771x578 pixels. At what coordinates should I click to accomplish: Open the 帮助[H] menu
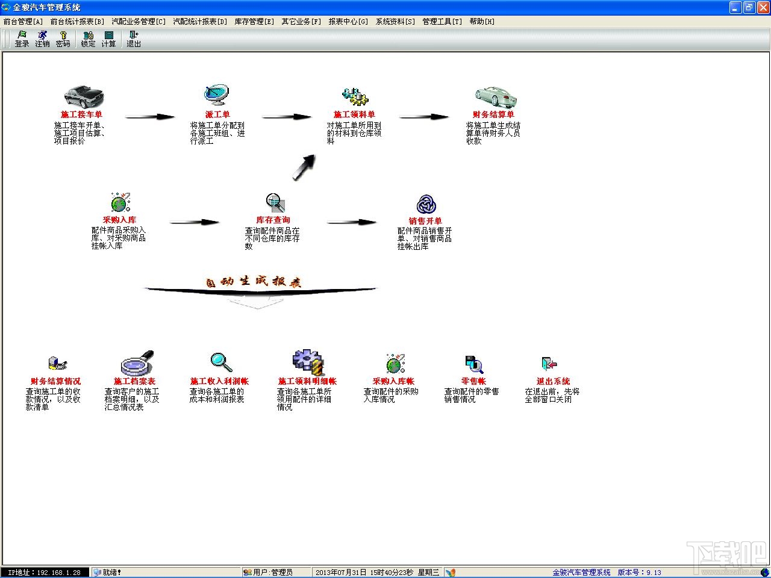(x=482, y=21)
